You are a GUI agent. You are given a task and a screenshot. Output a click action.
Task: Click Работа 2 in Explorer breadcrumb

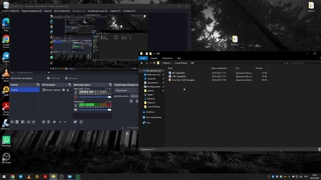(167, 63)
